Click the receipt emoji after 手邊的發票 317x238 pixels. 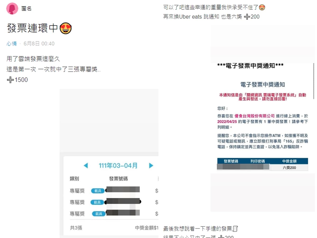pos(236,228)
